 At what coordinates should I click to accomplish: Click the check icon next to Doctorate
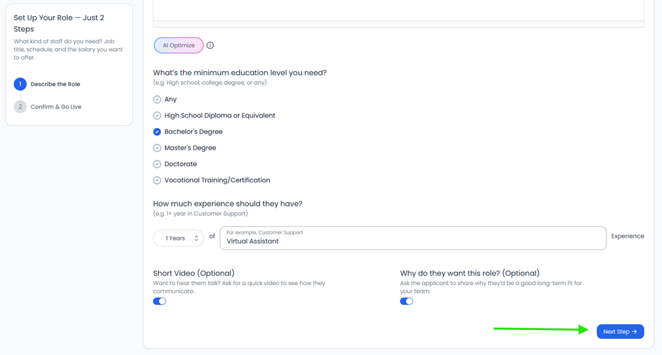click(157, 164)
